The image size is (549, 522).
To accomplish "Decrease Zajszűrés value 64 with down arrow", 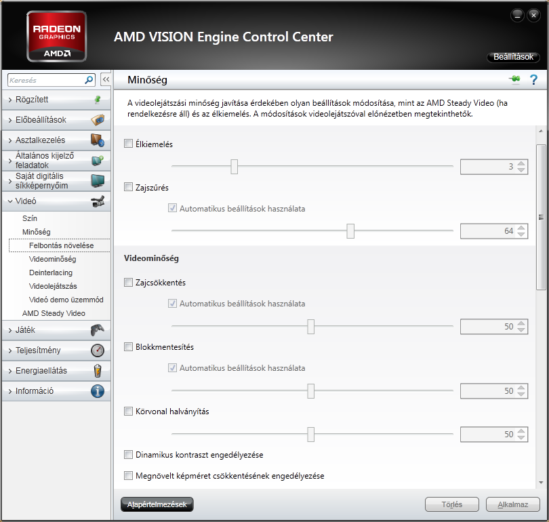I will tap(521, 234).
